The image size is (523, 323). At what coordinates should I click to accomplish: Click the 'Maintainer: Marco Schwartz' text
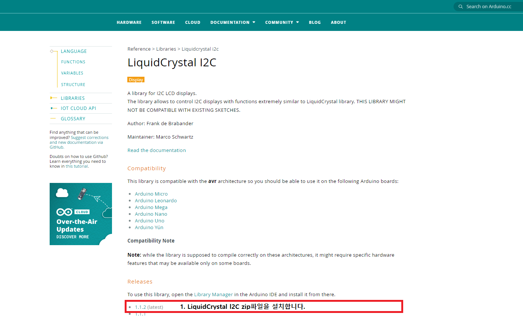click(160, 137)
